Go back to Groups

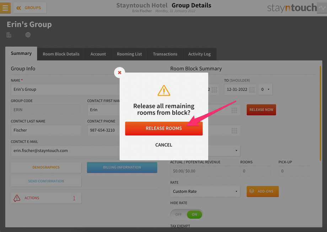[x=30, y=8]
